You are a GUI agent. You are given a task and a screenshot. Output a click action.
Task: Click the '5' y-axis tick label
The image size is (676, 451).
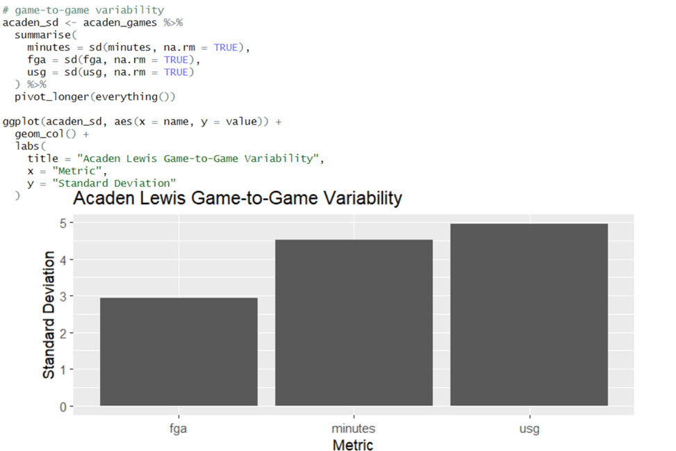pos(62,224)
